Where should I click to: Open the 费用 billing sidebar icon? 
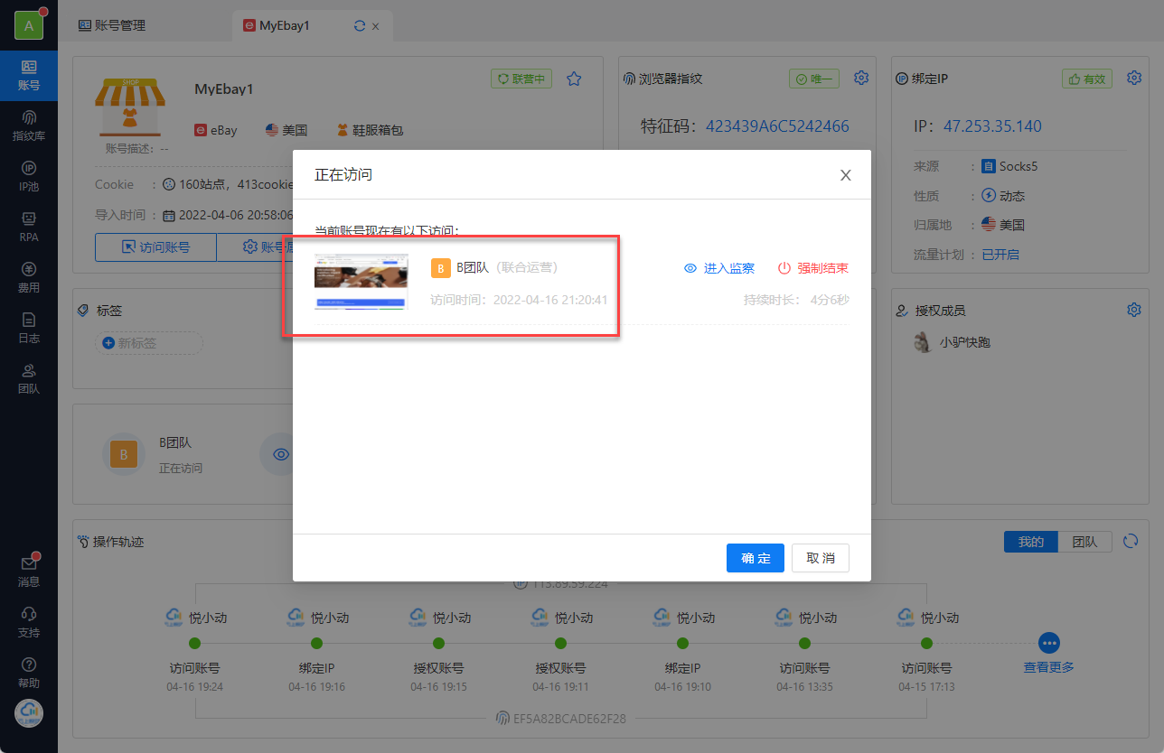tap(29, 278)
